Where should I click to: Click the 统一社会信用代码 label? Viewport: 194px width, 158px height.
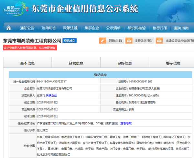[25, 81]
